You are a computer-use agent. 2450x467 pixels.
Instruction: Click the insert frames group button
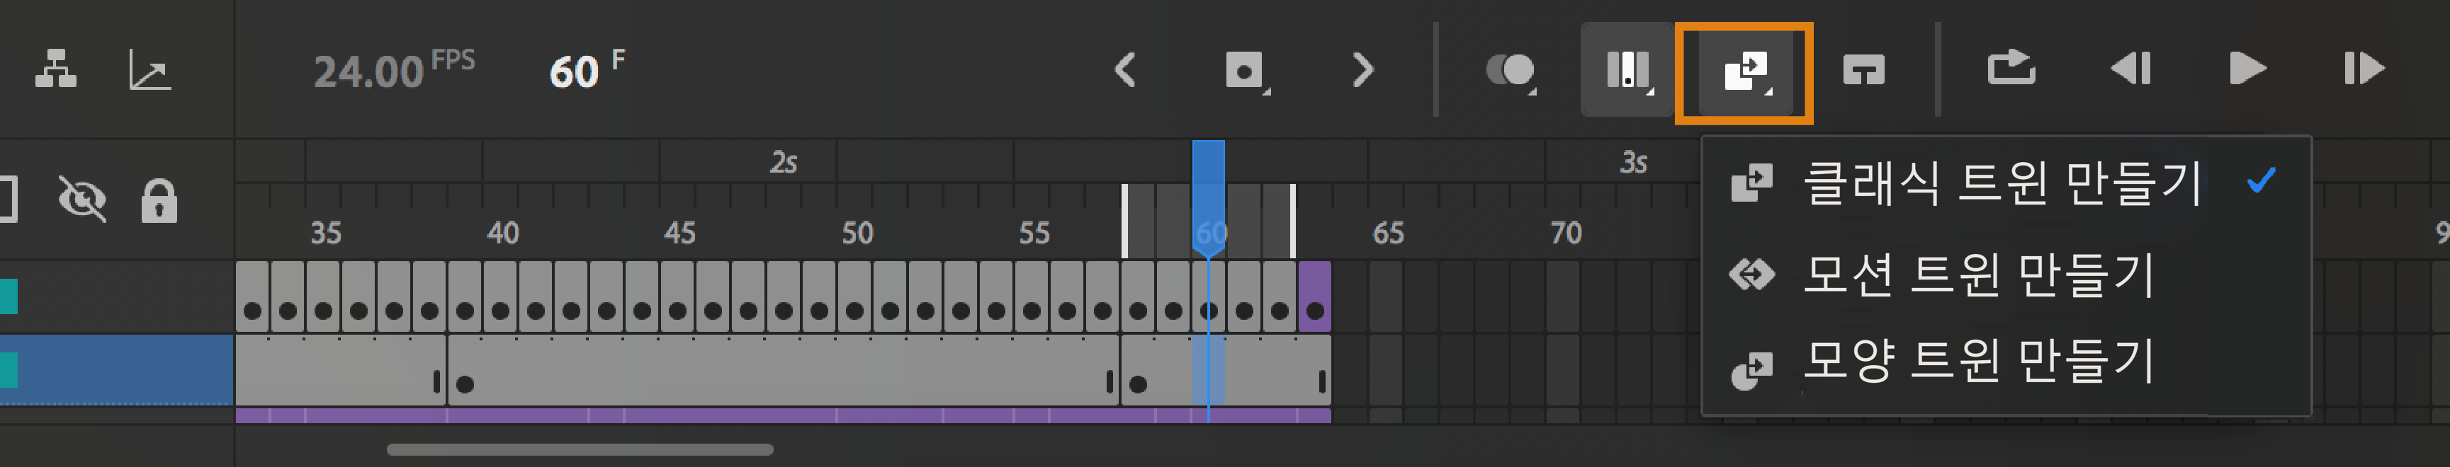(1627, 69)
